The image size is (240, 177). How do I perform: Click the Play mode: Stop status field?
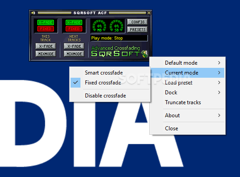[x=119, y=38]
